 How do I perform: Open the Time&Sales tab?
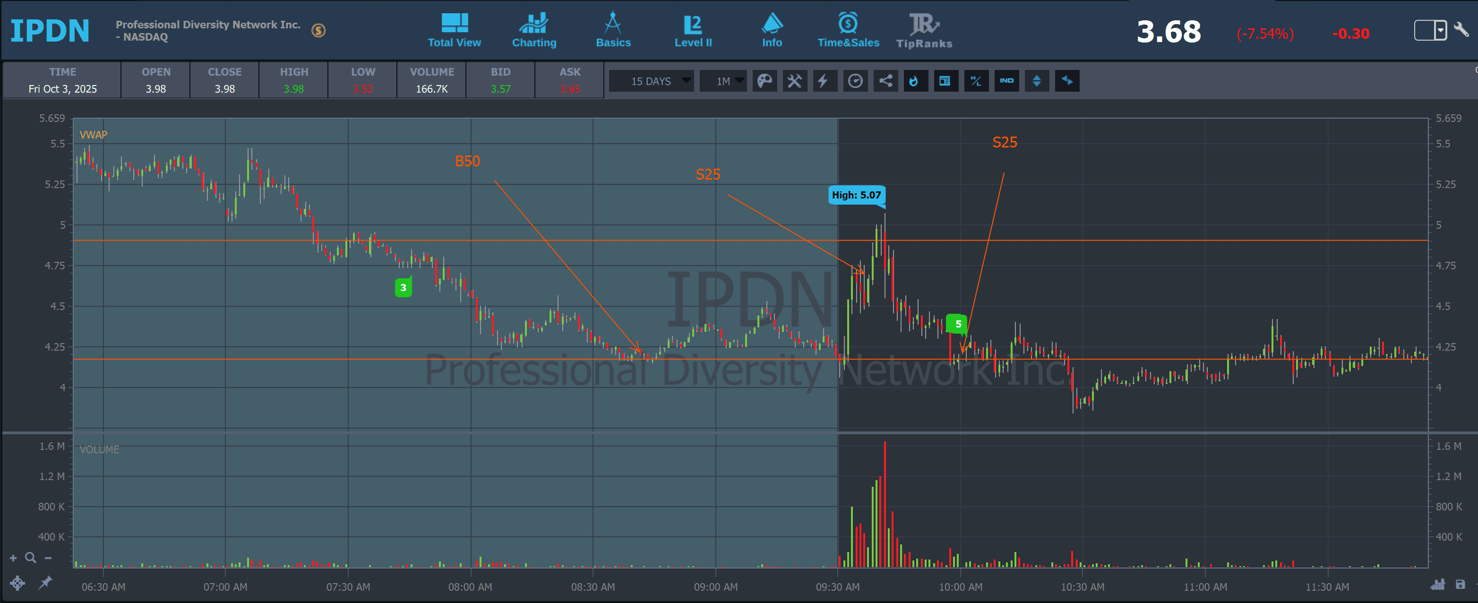(x=848, y=31)
